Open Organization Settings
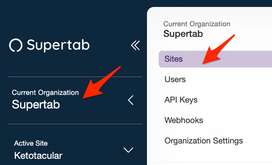 pyautogui.click(x=204, y=141)
